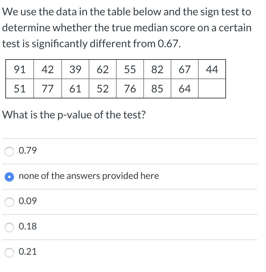Viewport: 266px width, 272px height.
Task: Click the question text about the p-value
Action: 74,115
